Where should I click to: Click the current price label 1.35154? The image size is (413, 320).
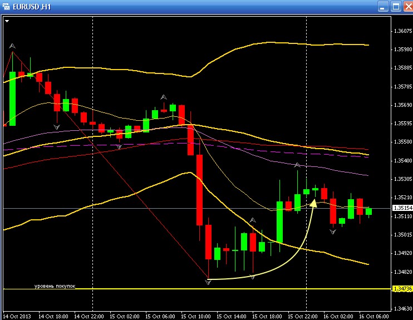[x=402, y=208]
